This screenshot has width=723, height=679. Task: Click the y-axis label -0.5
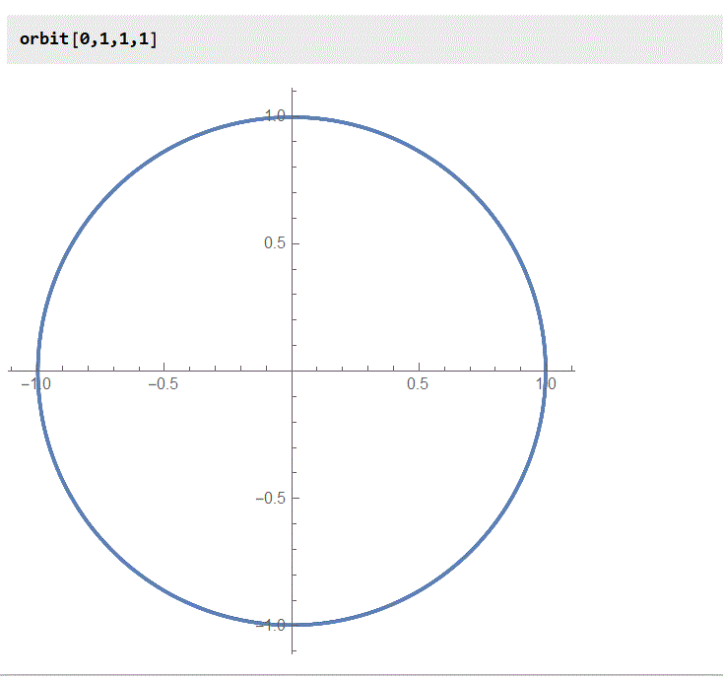(x=270, y=499)
